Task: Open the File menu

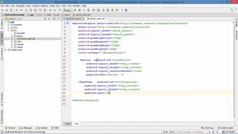Action: [x=2, y=6]
